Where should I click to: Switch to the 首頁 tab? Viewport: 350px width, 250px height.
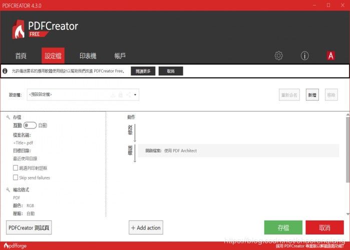point(21,55)
